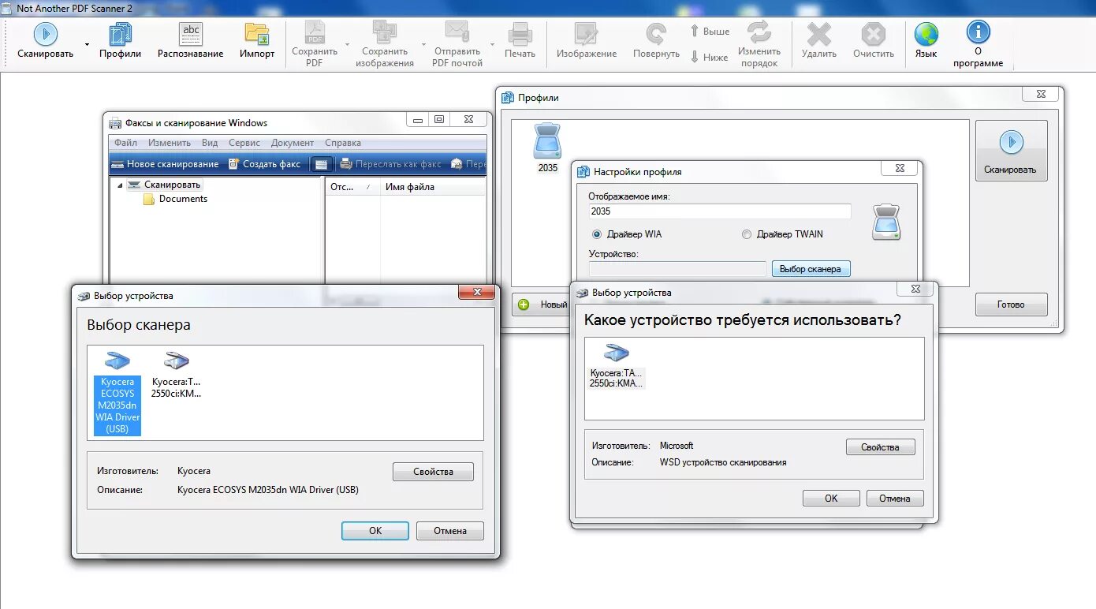Viewport: 1096px width, 609px height.
Task: Click the Выбор сканера button
Action: pyautogui.click(x=811, y=269)
